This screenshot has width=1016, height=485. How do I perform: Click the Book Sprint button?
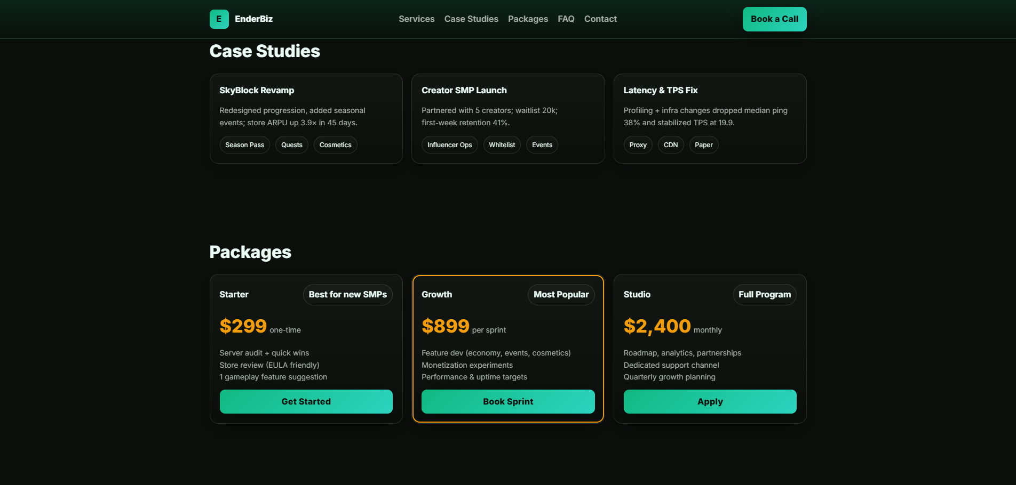point(507,401)
